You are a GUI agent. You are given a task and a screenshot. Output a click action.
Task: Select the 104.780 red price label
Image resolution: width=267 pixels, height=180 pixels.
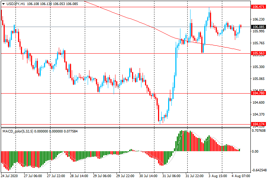(258, 93)
